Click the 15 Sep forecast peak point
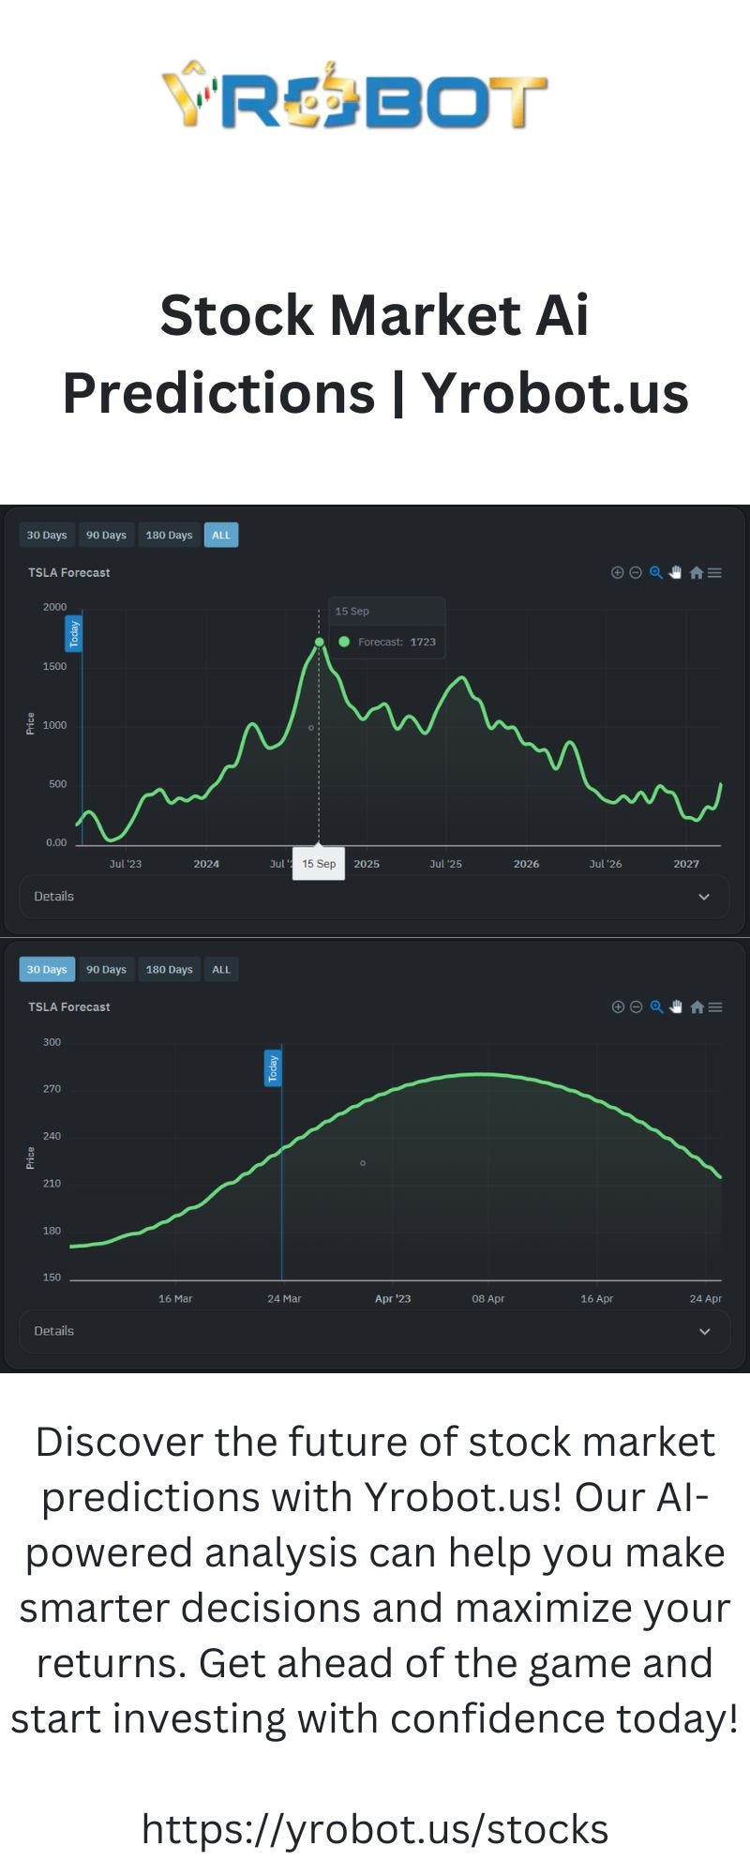 coord(320,643)
